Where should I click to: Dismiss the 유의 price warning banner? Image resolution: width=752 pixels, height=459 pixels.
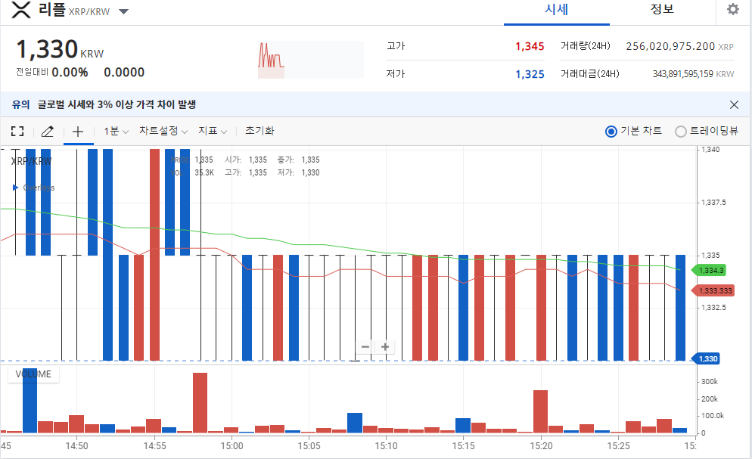point(734,104)
